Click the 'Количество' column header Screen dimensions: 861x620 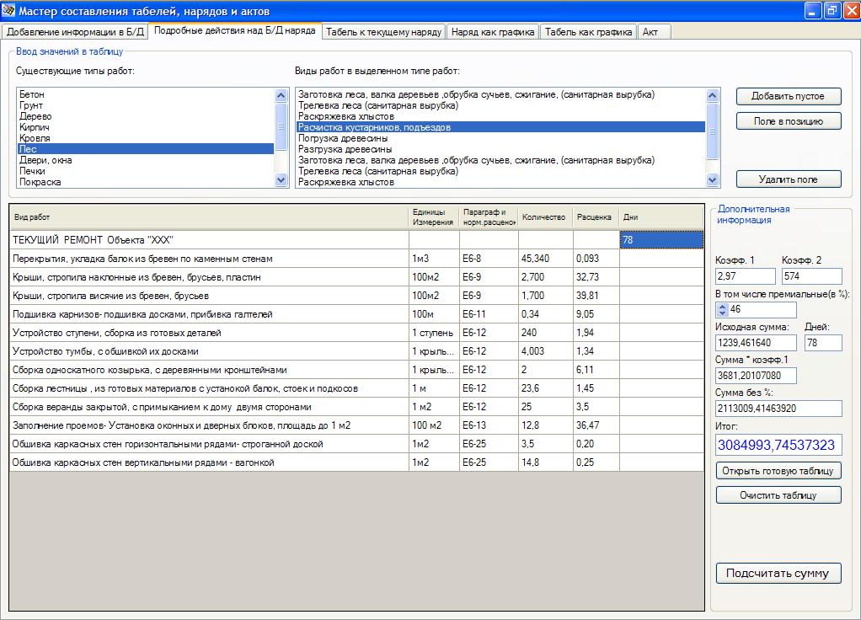pyautogui.click(x=543, y=217)
